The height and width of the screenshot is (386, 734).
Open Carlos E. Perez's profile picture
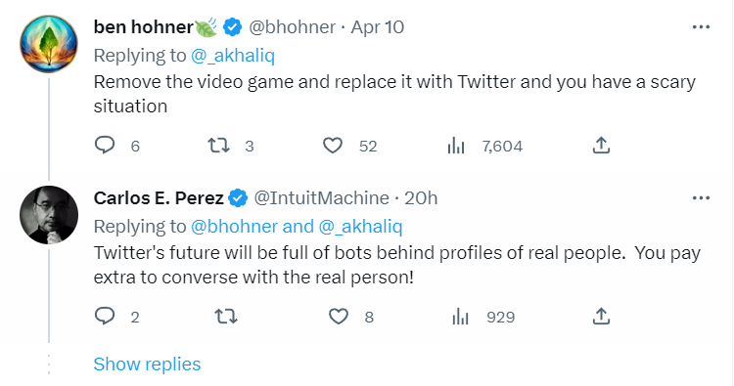(x=49, y=215)
